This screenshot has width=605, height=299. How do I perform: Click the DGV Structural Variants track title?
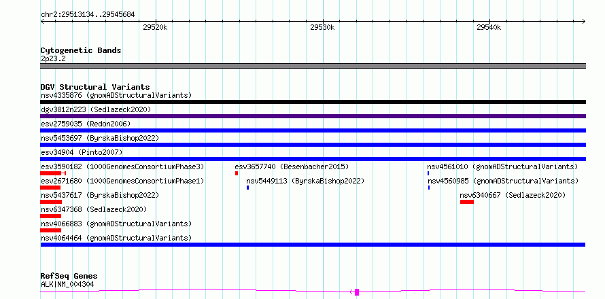(95, 87)
